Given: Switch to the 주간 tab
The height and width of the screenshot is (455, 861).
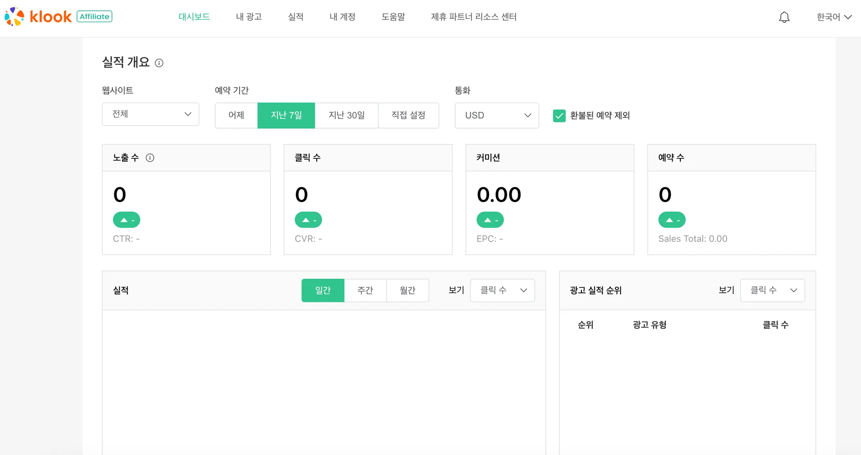Looking at the screenshot, I should [365, 290].
